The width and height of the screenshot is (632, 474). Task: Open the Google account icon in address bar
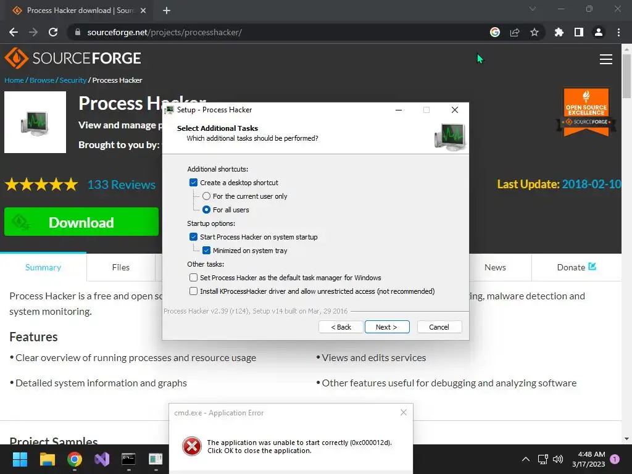tap(495, 32)
